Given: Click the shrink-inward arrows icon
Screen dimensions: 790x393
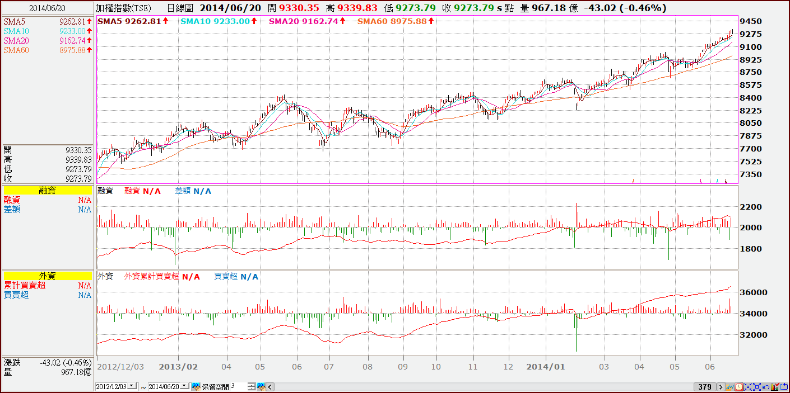Looking at the screenshot, I should [x=748, y=387].
